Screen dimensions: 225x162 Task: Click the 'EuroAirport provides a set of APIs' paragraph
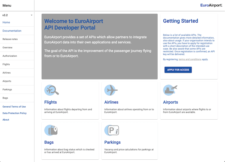pos(96,40)
